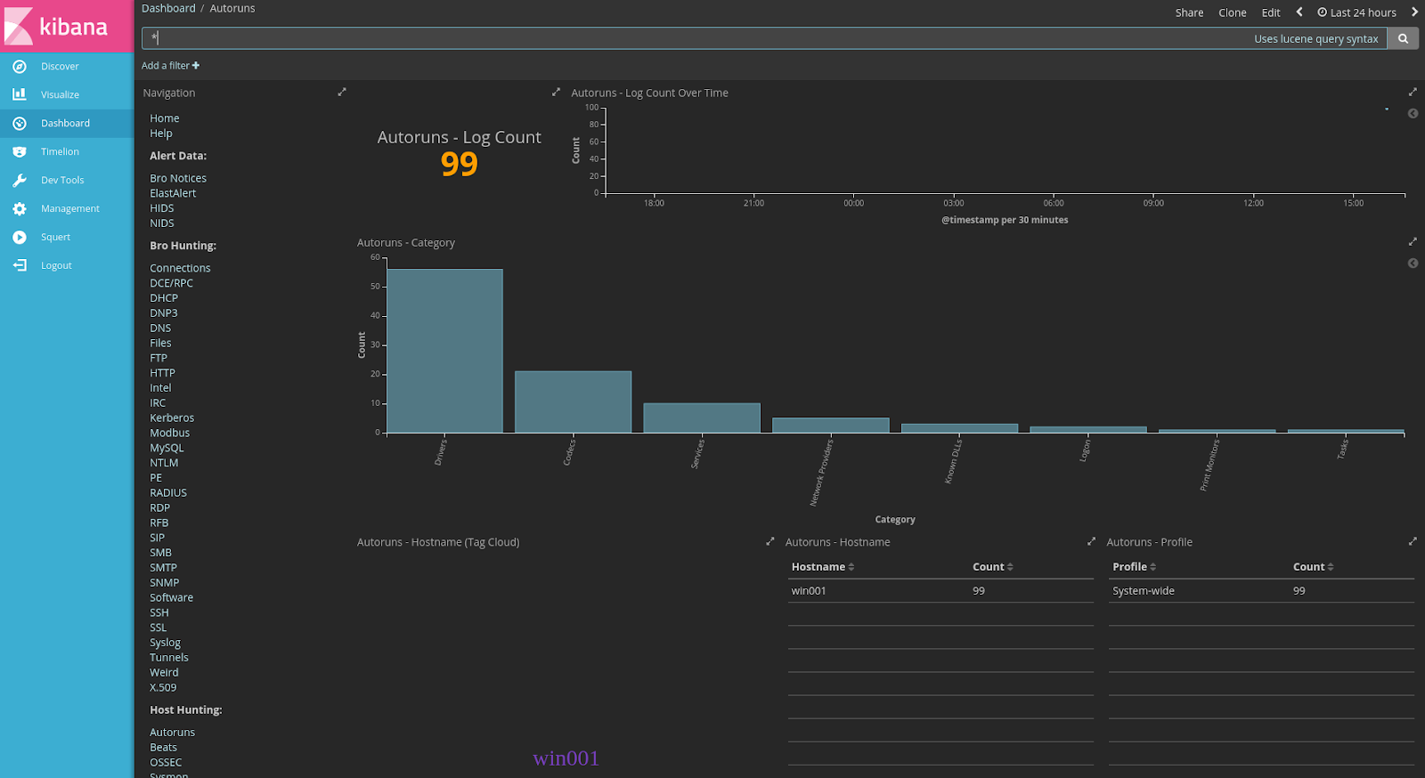
Task: Open the Kerberos link
Action: [172, 417]
